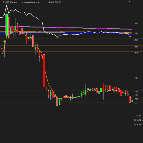Click the 'in 1 Days' text
143x143 pixels.
(x=138, y=124)
